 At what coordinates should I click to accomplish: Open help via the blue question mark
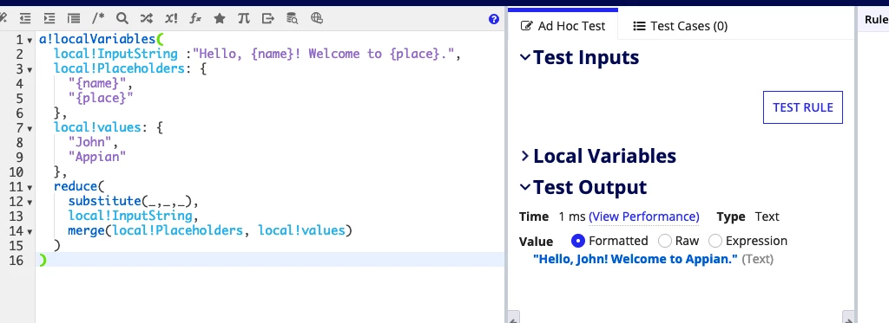pos(494,19)
